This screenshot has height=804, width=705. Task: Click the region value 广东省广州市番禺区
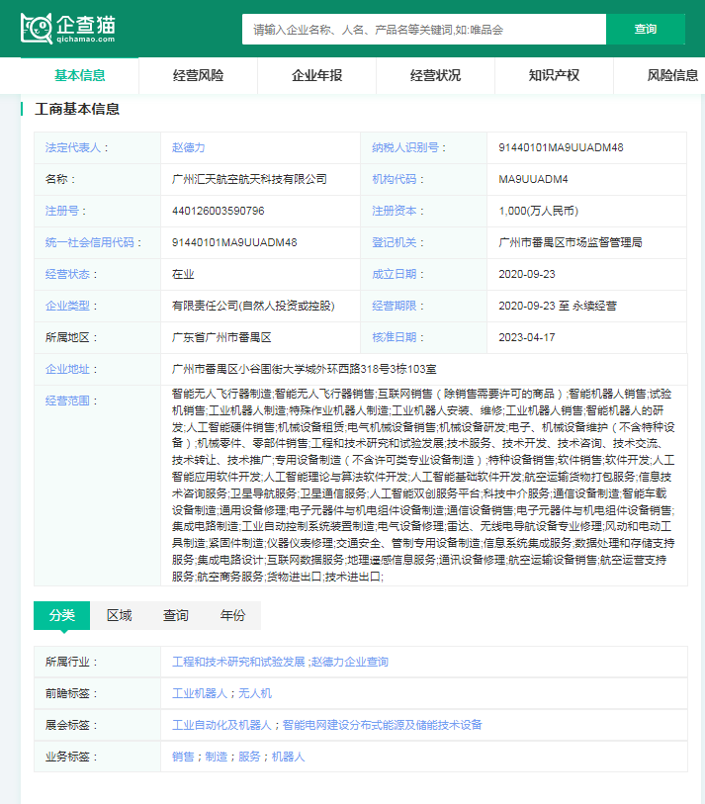coord(221,337)
